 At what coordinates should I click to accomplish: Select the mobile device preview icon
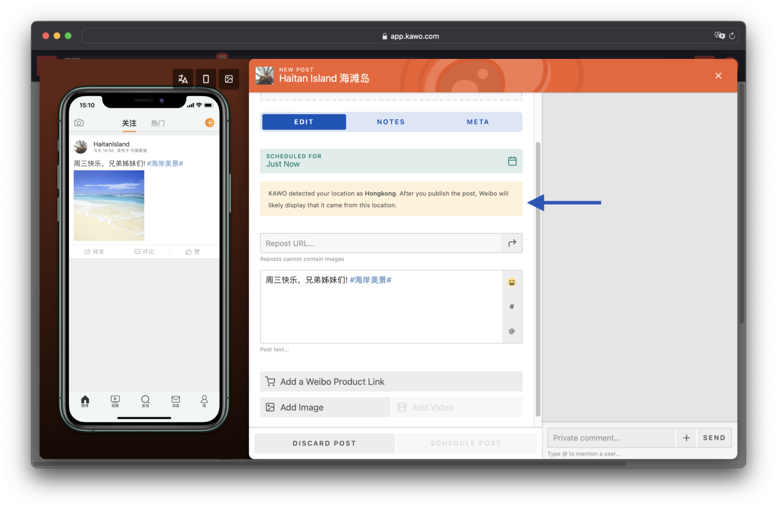(206, 79)
